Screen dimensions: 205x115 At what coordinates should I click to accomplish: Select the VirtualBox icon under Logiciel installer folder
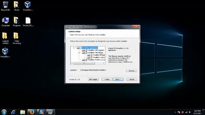tap(5, 53)
